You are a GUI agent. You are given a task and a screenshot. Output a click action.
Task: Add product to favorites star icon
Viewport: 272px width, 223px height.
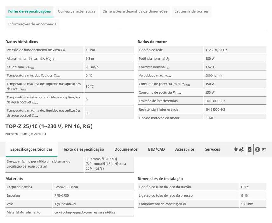pos(235,149)
